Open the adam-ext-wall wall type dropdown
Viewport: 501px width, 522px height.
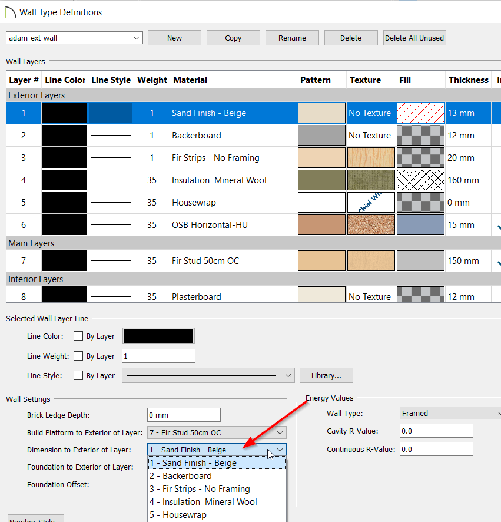(x=74, y=38)
